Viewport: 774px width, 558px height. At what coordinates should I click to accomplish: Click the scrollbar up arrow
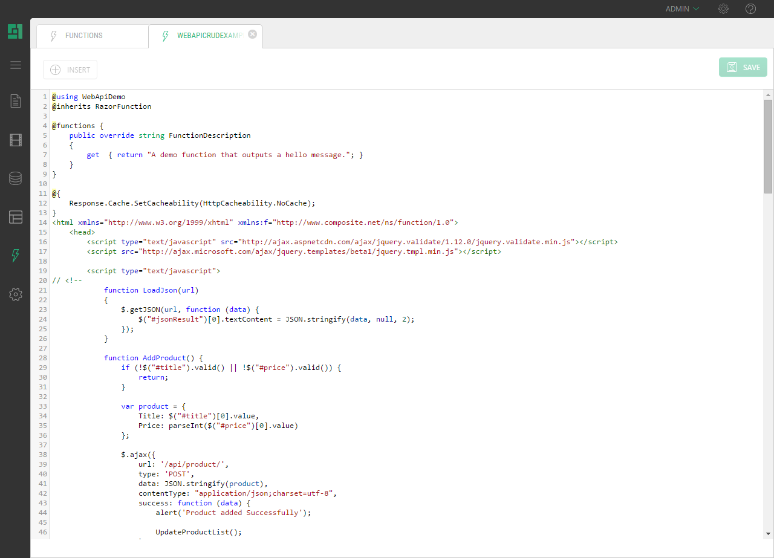coord(768,95)
